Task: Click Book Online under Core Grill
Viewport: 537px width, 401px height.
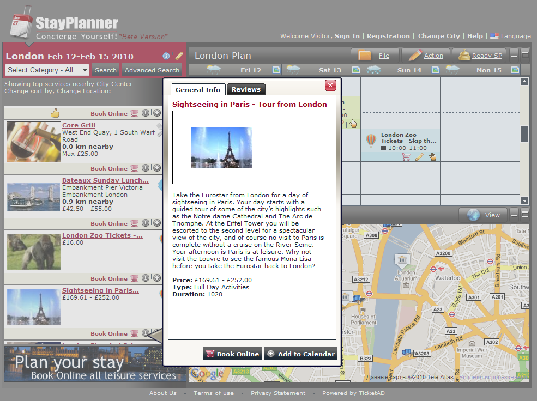Action: tap(108, 168)
